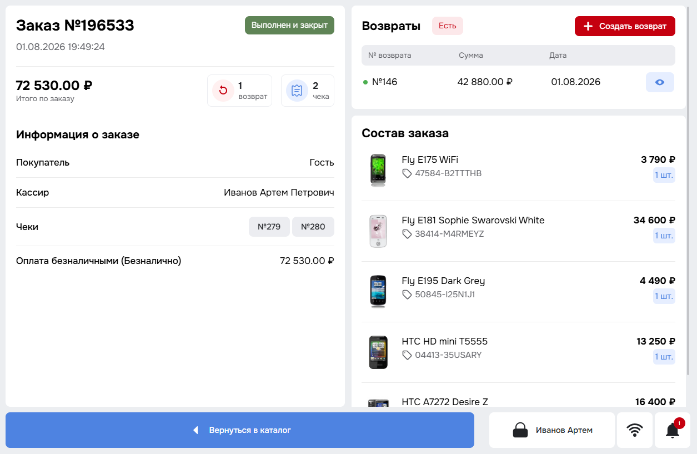Click the lock icon beside Иванов Артем
This screenshot has height=454, width=697.
(x=520, y=430)
